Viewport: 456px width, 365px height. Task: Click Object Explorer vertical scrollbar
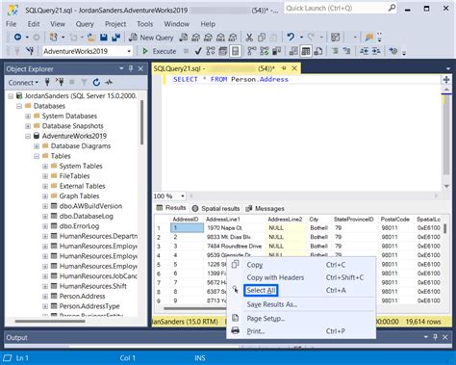point(141,122)
